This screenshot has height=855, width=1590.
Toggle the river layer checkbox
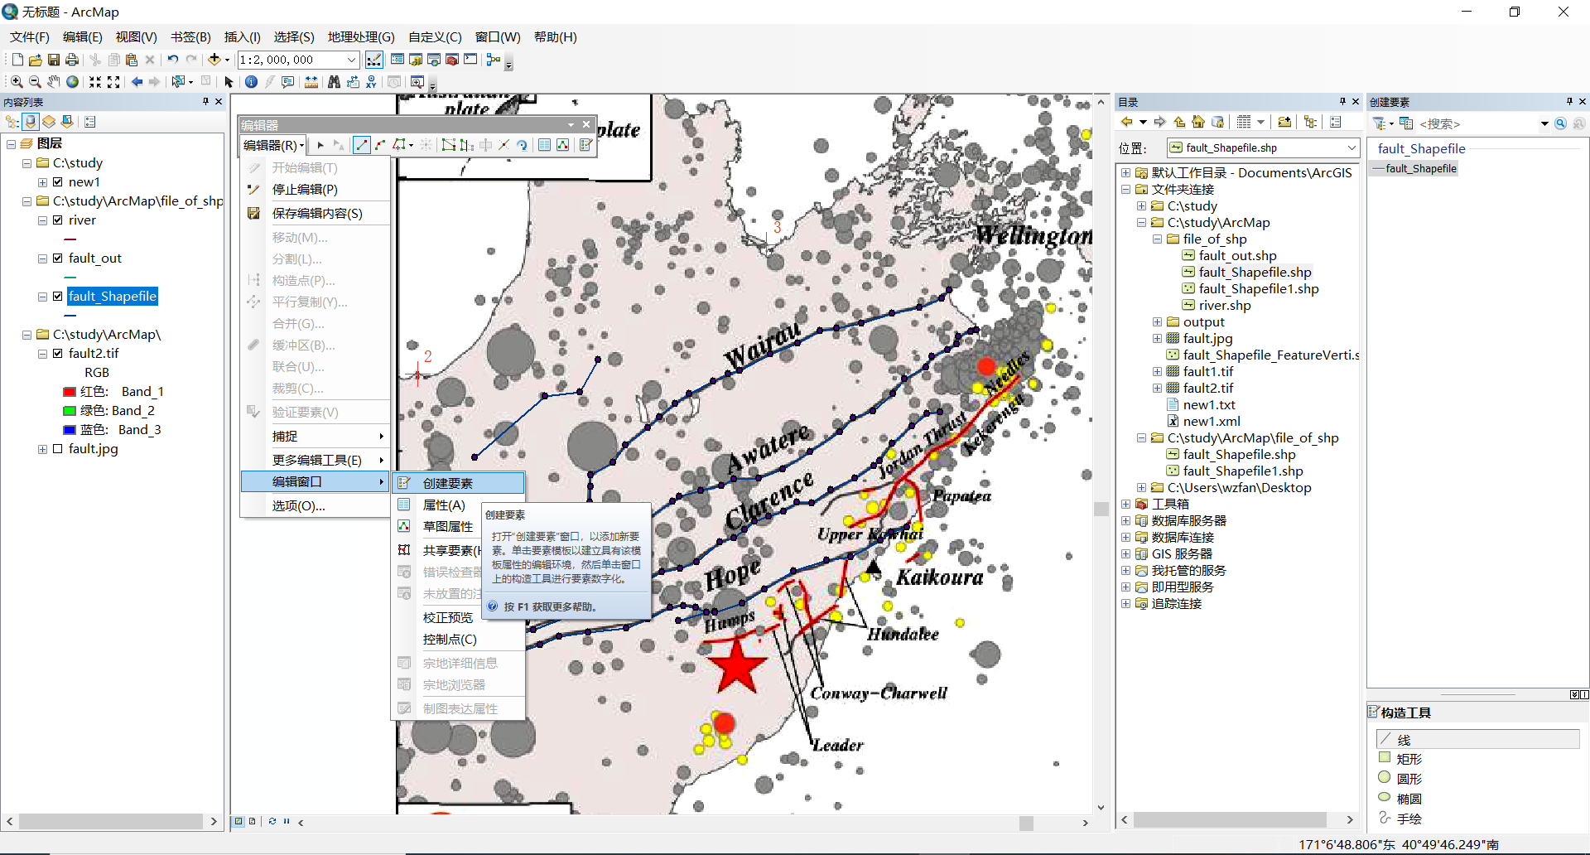tap(58, 220)
